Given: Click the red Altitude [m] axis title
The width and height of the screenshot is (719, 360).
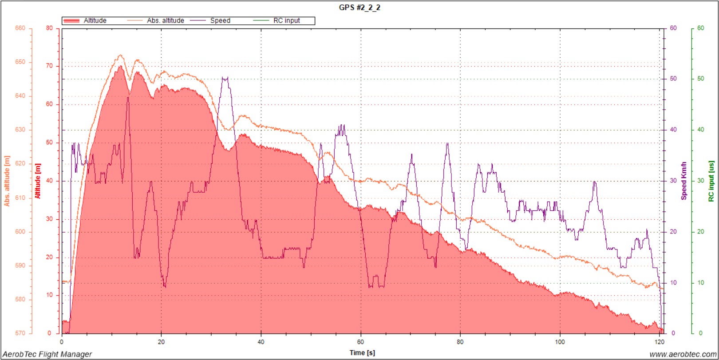Looking at the screenshot, I should [x=38, y=181].
